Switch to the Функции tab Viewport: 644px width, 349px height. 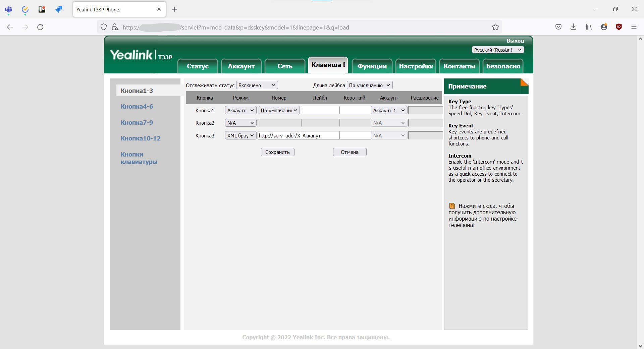[372, 66]
